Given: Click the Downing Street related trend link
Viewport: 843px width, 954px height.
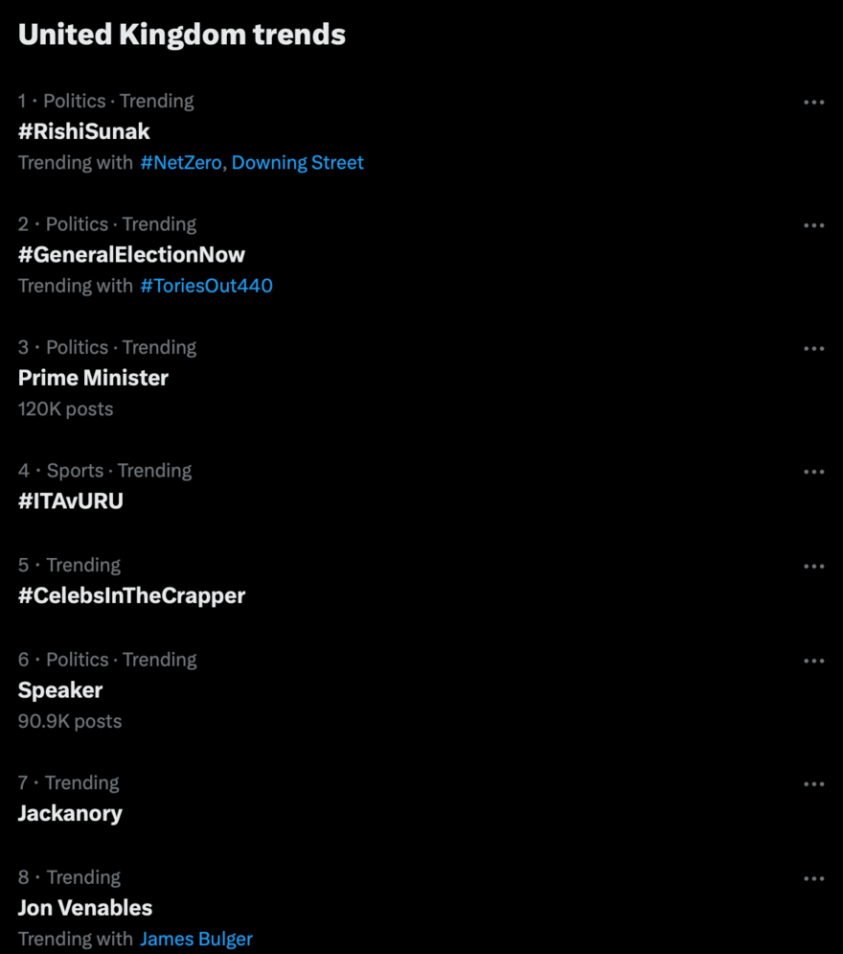Looking at the screenshot, I should (297, 162).
